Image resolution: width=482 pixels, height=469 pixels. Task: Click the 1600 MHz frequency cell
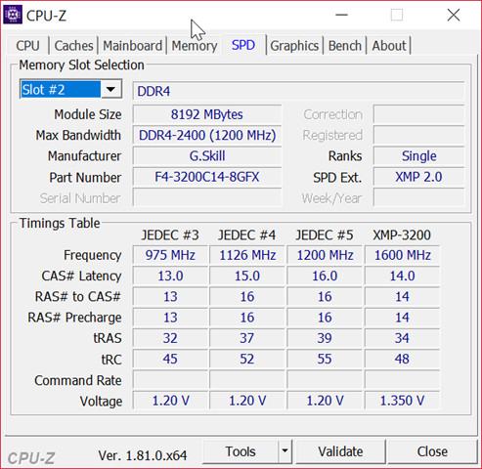402,255
